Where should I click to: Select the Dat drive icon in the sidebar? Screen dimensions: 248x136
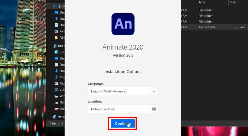pyautogui.click(x=57, y=102)
